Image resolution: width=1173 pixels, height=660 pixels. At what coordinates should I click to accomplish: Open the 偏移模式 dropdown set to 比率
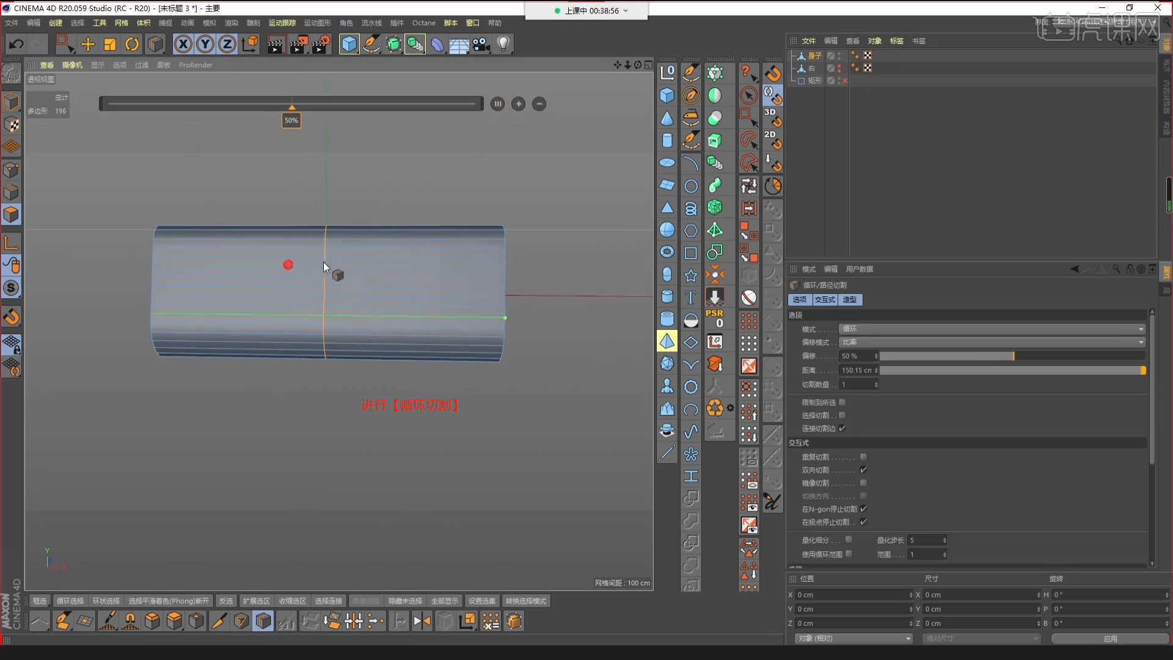(992, 342)
